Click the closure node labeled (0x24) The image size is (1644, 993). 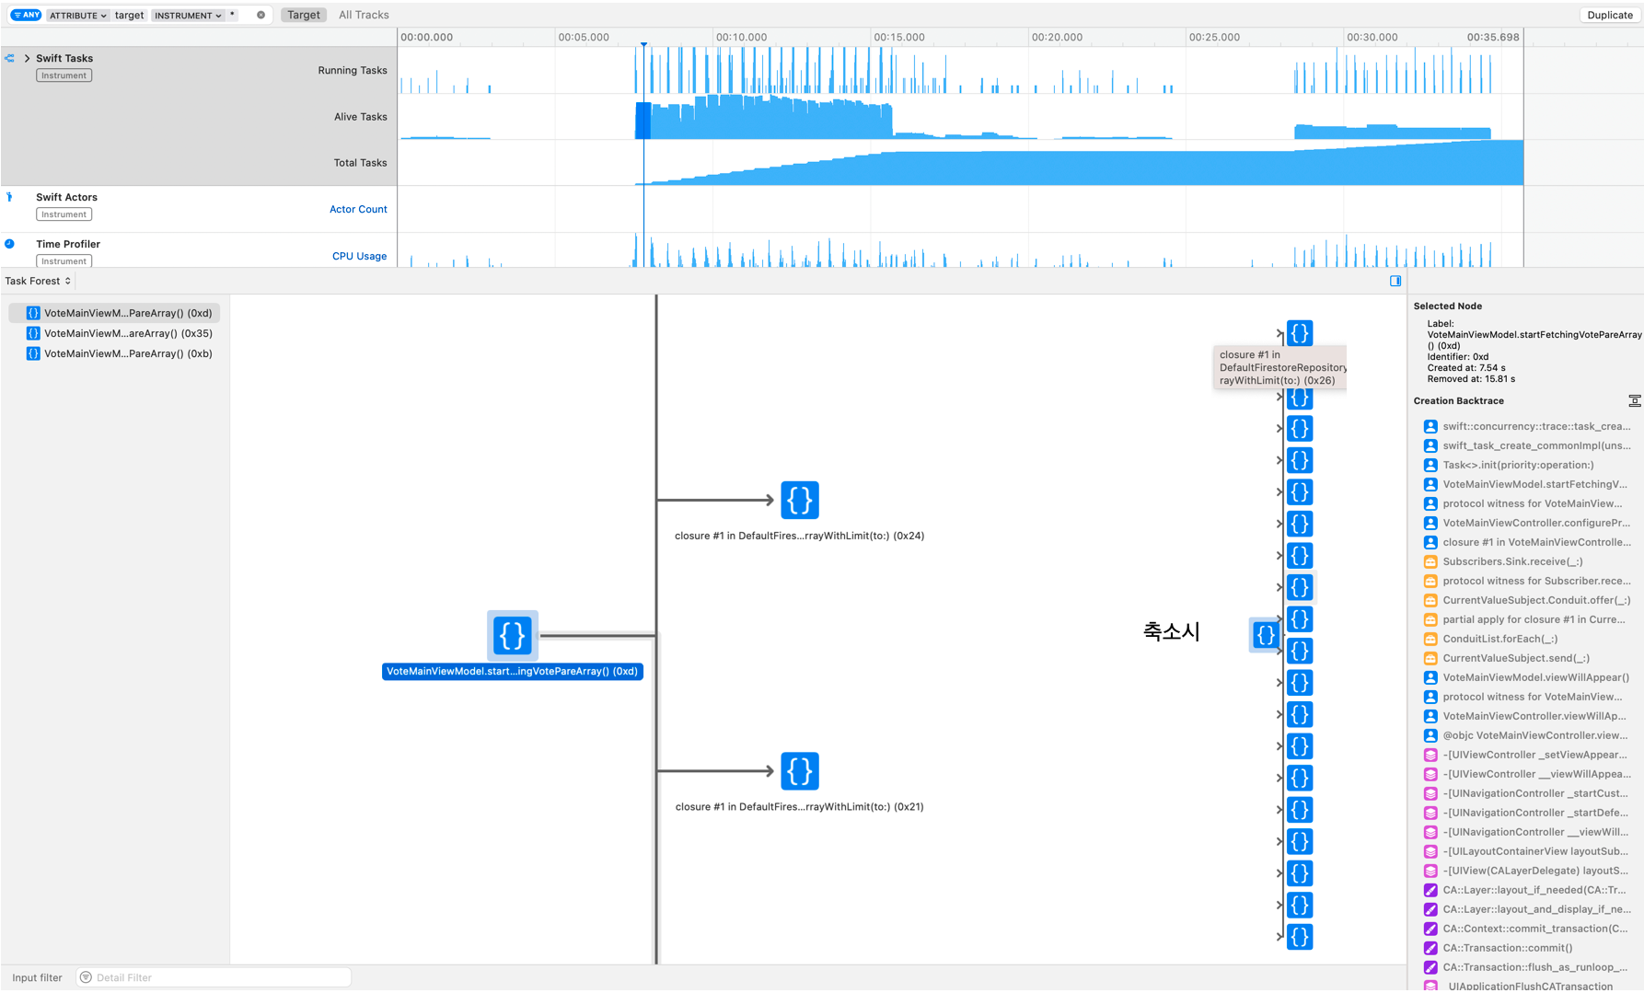pyautogui.click(x=800, y=500)
